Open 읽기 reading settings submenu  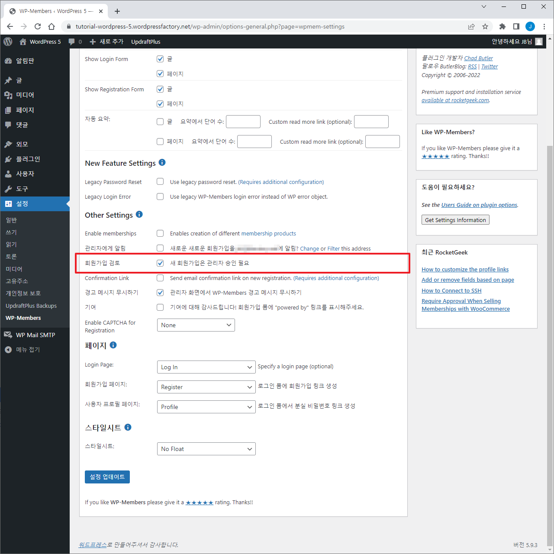[11, 245]
